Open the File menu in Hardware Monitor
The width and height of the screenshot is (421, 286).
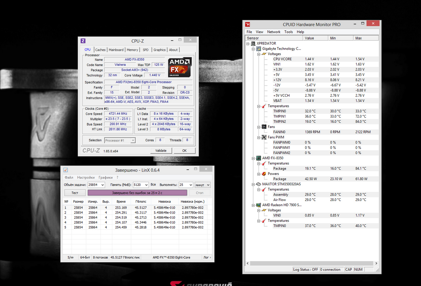click(x=249, y=32)
